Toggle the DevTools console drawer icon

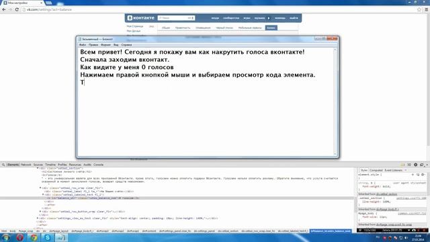tap(409, 165)
